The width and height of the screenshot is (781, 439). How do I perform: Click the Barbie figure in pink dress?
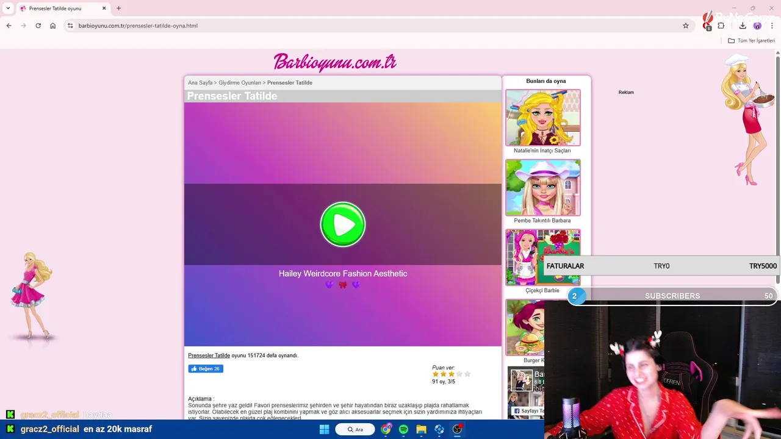pos(33,296)
